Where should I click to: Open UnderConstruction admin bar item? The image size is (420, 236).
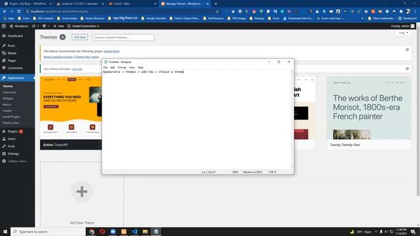83,26
